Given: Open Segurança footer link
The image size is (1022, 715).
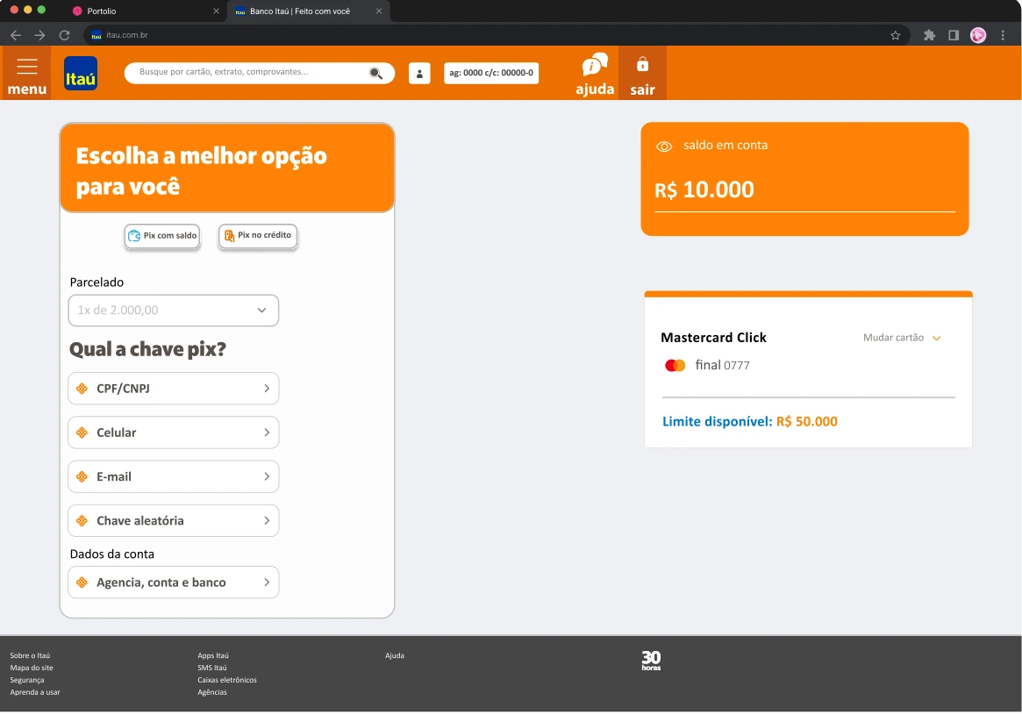Looking at the screenshot, I should click(26, 681).
